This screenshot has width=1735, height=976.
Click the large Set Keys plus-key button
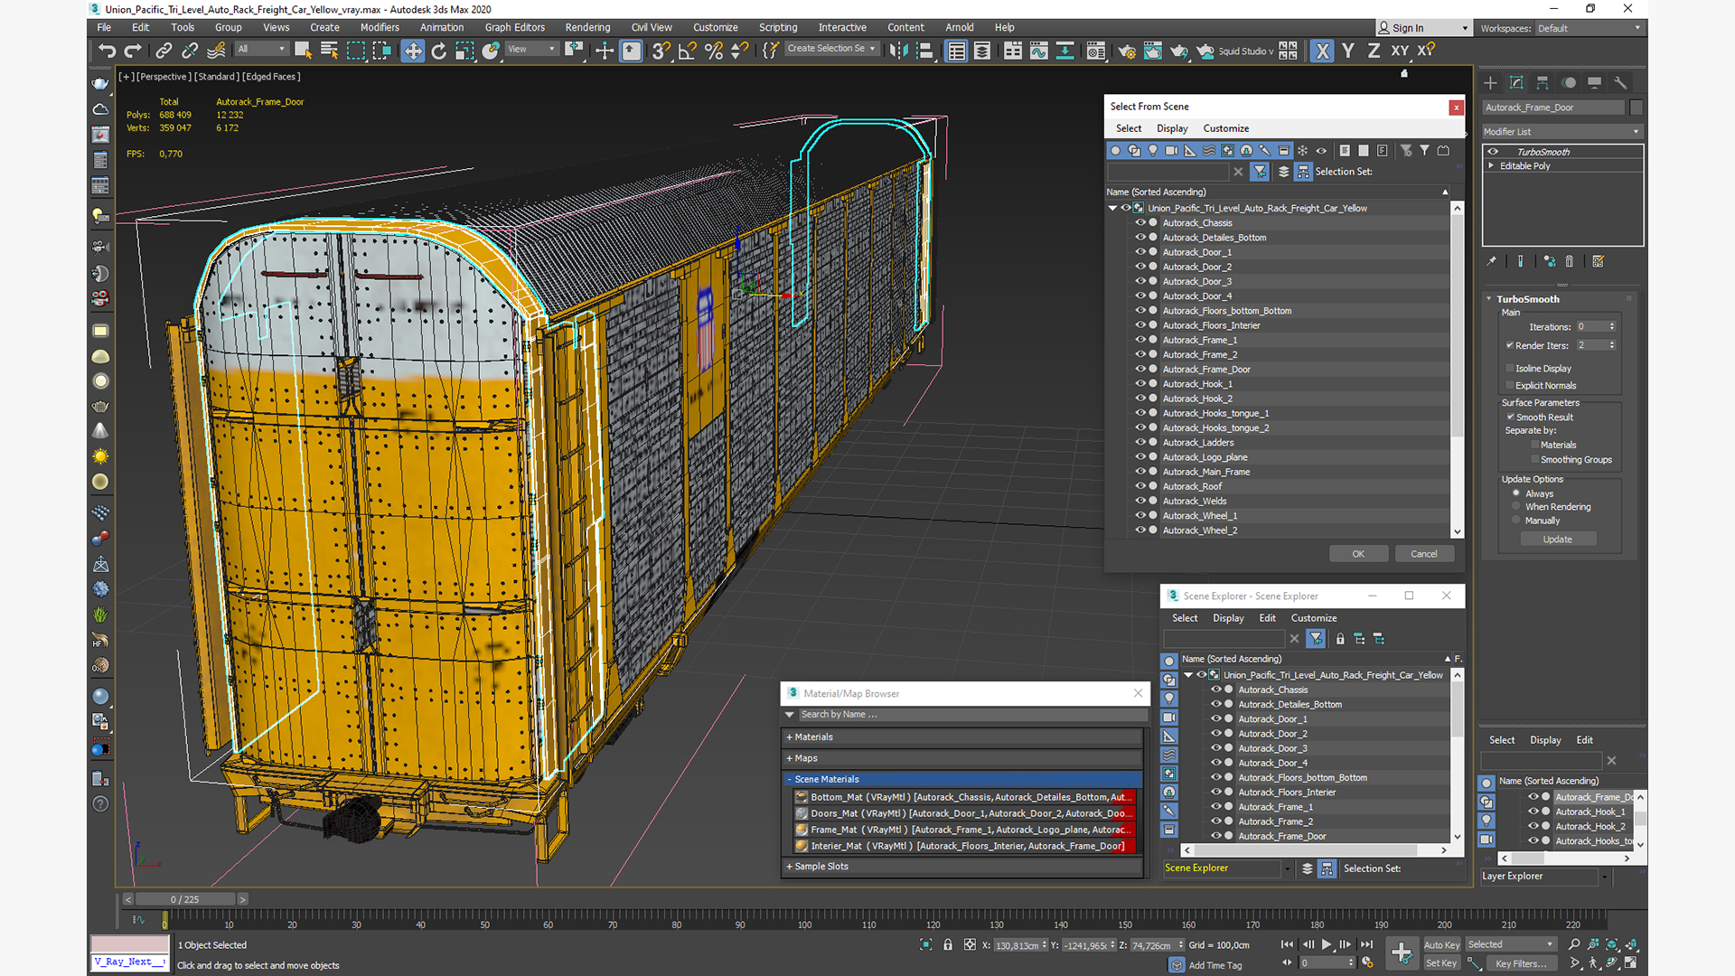pyautogui.click(x=1402, y=953)
